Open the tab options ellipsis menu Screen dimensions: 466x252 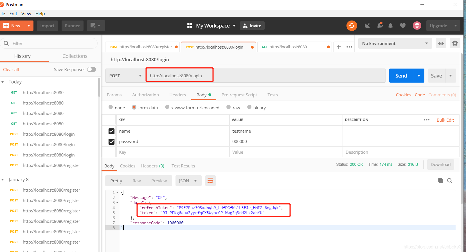coord(349,47)
